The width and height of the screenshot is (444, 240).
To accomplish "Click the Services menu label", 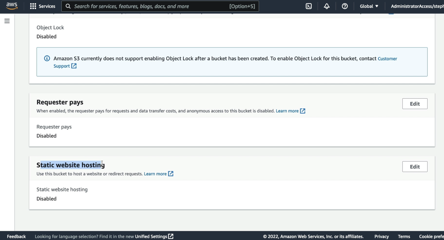I will tap(47, 6).
